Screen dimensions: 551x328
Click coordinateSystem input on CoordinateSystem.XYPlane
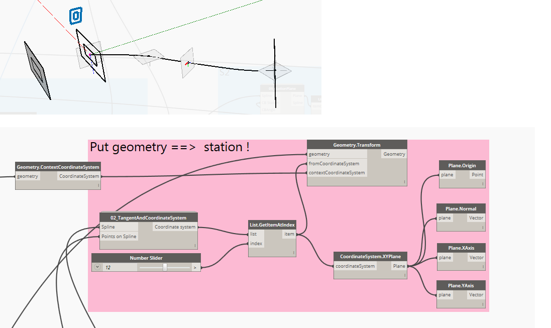355,266
